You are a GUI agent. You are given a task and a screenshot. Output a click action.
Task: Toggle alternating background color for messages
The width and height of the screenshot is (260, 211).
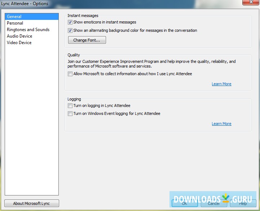[70, 31]
